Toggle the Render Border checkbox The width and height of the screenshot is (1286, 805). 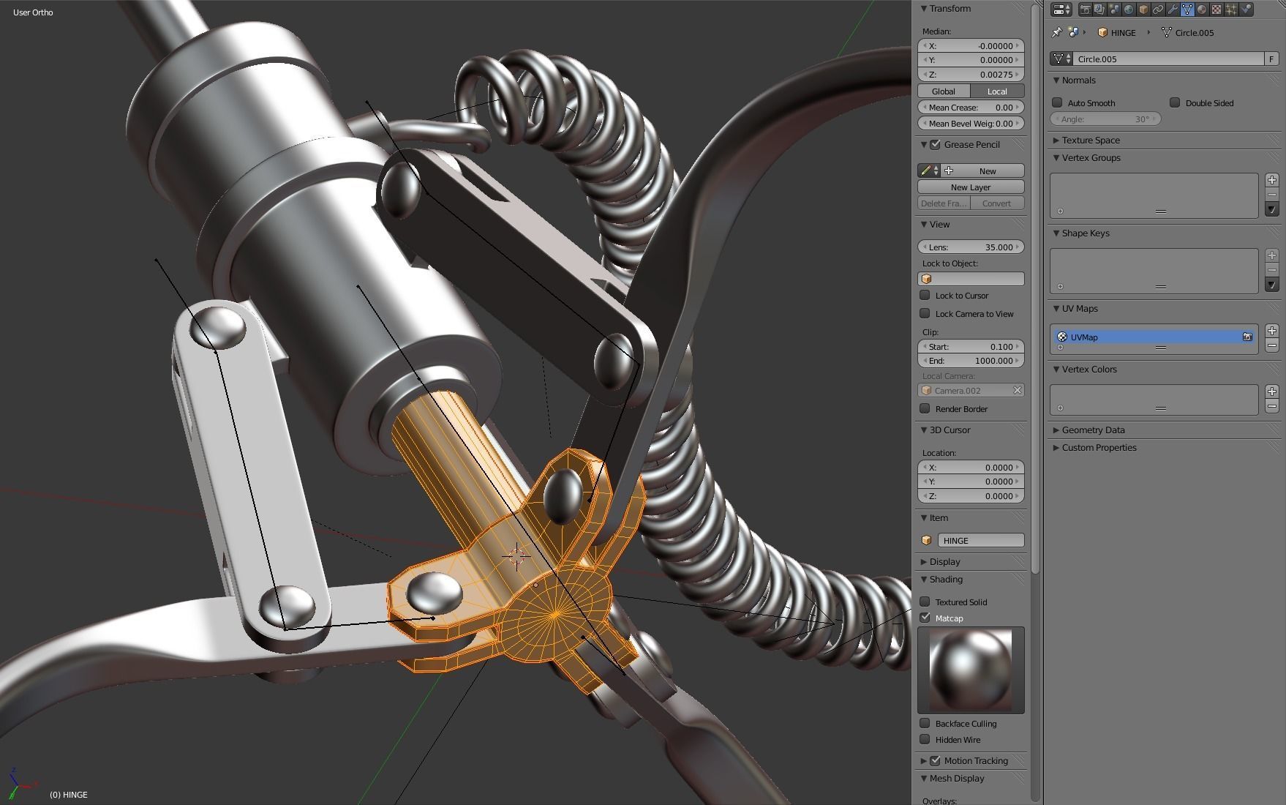(925, 408)
